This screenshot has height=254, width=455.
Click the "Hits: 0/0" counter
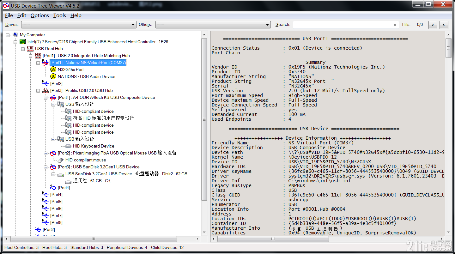(x=412, y=24)
